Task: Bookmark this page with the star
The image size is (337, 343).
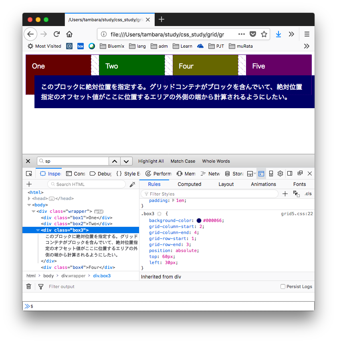Action: click(x=264, y=34)
